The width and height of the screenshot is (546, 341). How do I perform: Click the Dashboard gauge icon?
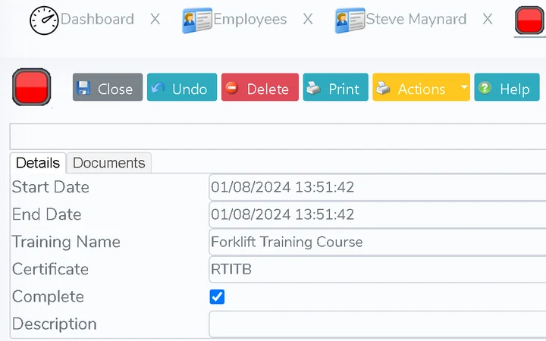pyautogui.click(x=44, y=20)
